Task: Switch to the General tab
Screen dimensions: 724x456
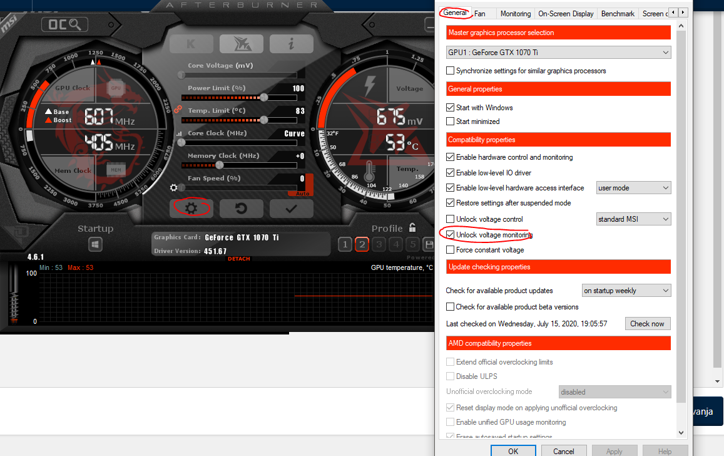Action: 455,13
